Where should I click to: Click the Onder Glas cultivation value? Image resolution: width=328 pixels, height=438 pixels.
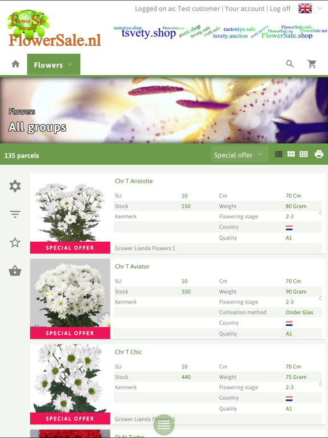300,313
